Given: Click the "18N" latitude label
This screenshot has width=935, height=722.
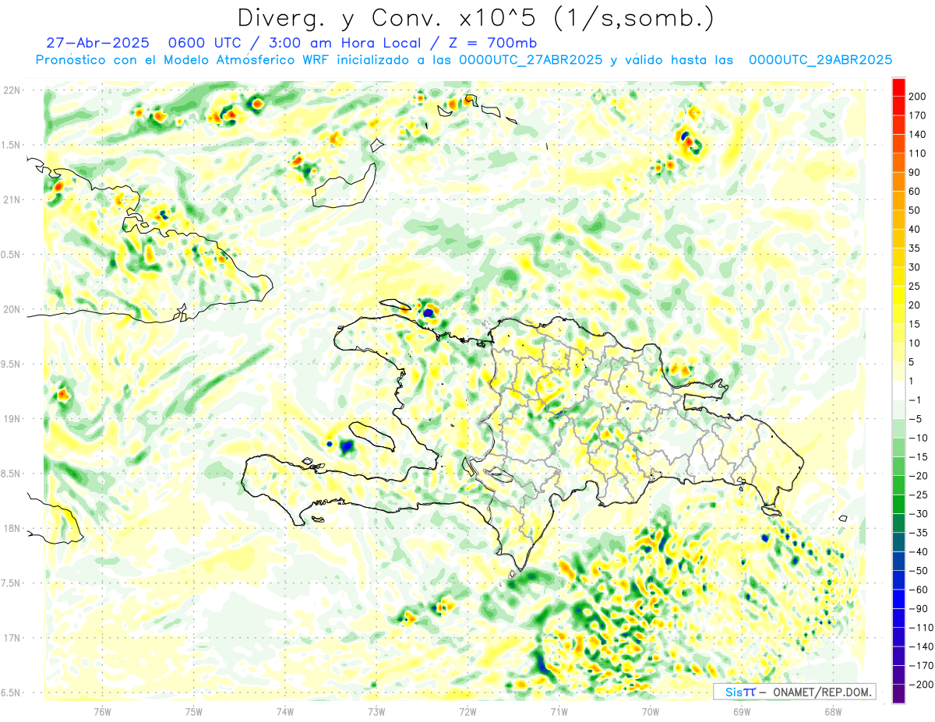Looking at the screenshot, I should click(13, 529).
